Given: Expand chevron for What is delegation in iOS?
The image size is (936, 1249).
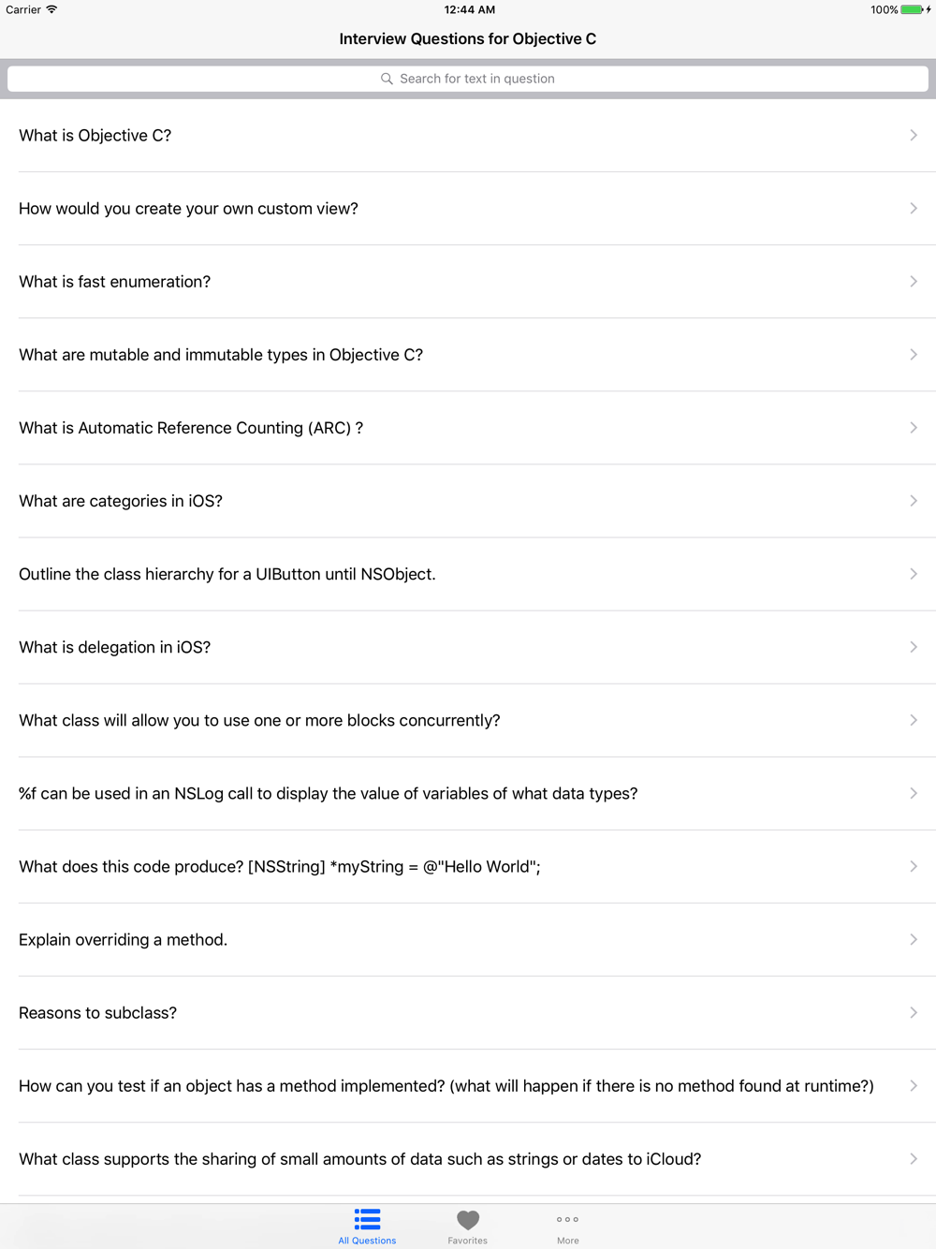Looking at the screenshot, I should click(x=914, y=647).
